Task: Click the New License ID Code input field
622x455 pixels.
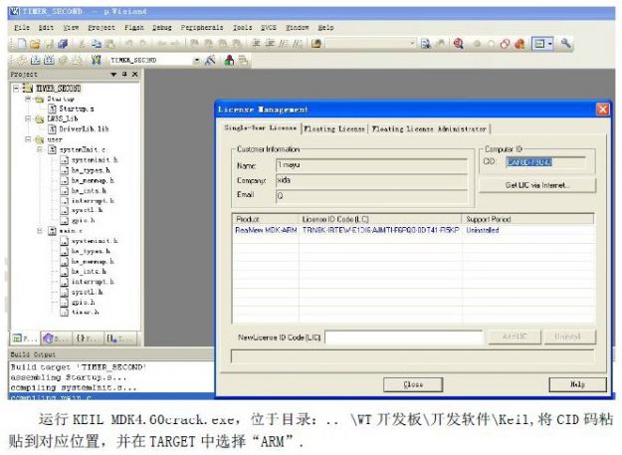Action: tap(404, 338)
